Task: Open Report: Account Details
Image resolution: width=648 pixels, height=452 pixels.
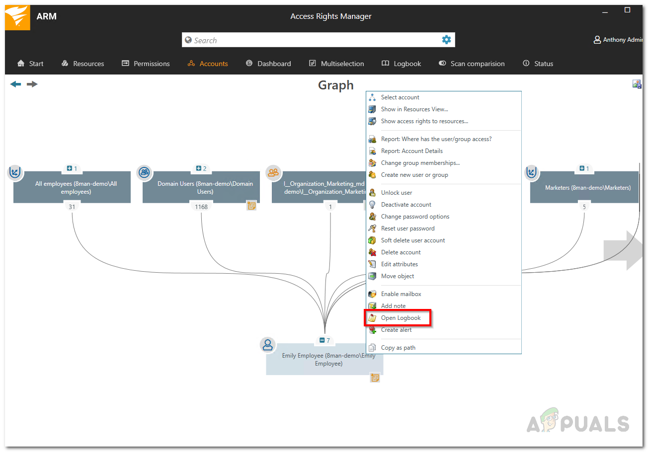Action: pos(444,151)
